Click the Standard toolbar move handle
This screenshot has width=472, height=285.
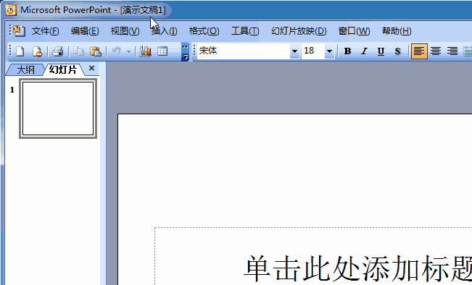10,51
